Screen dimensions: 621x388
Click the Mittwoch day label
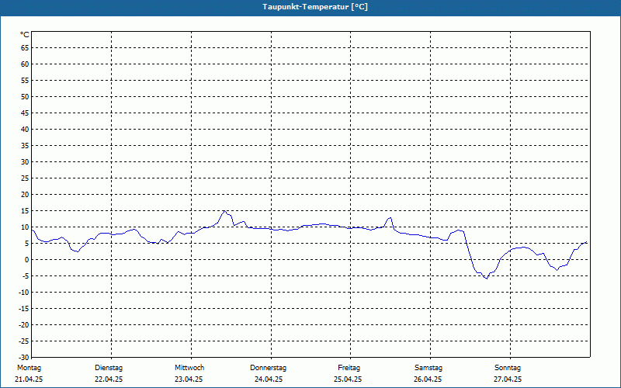tap(189, 368)
